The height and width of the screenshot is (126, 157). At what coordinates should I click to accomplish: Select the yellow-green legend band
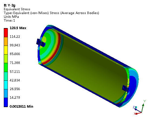click(x=6, y=59)
